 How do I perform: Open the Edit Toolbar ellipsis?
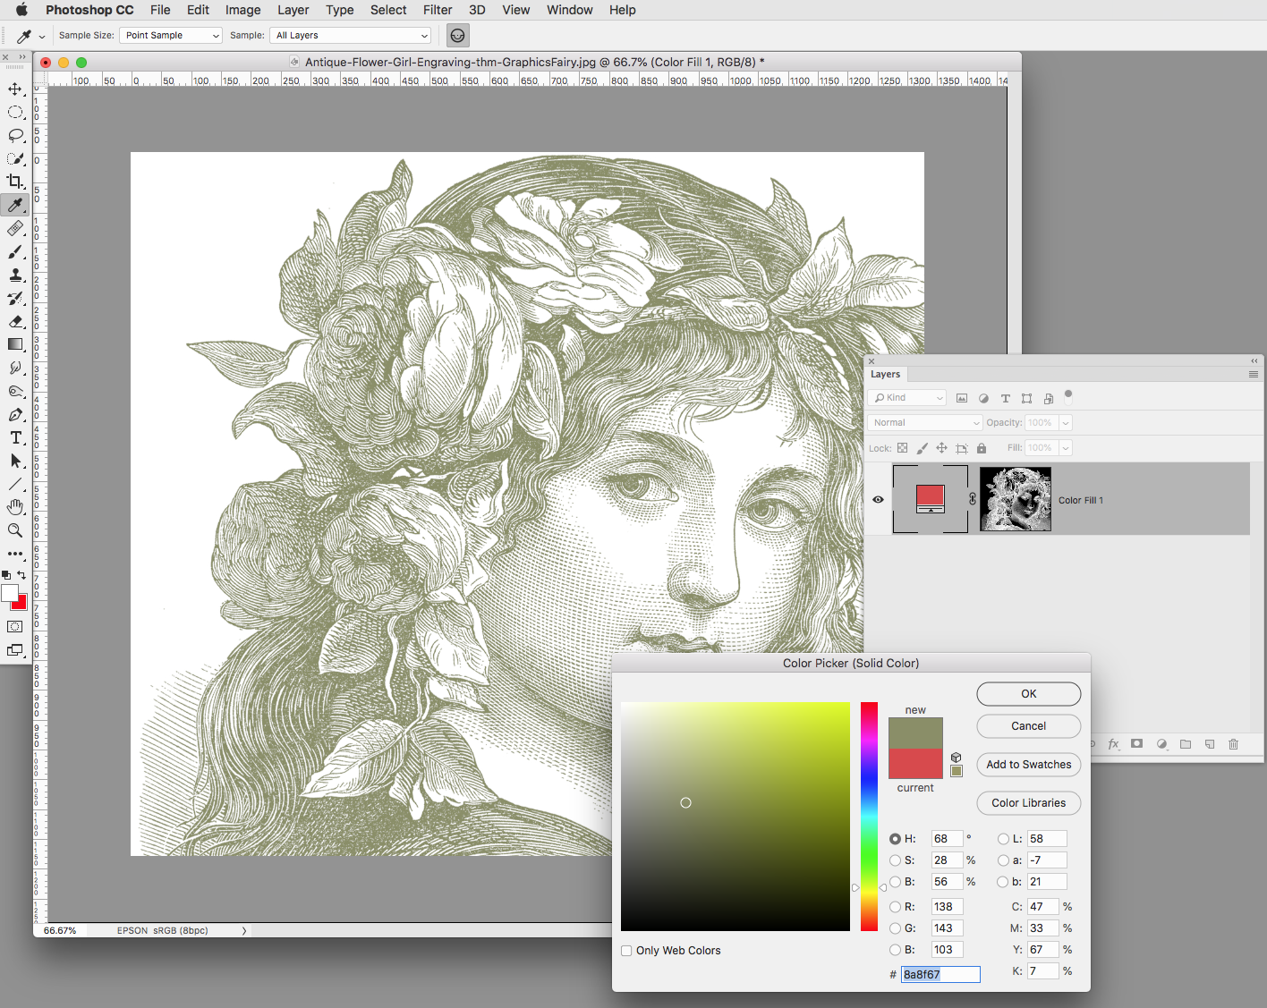tap(15, 555)
